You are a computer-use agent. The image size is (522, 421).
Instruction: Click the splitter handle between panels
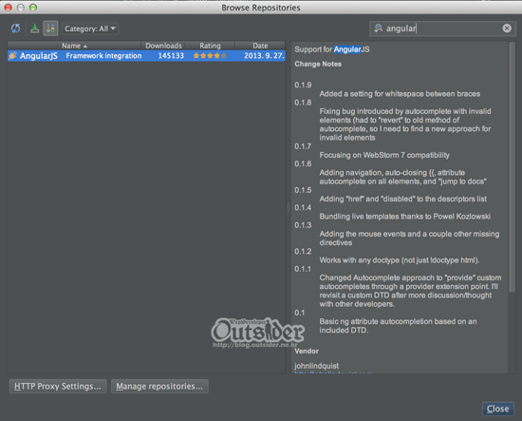[x=289, y=208]
